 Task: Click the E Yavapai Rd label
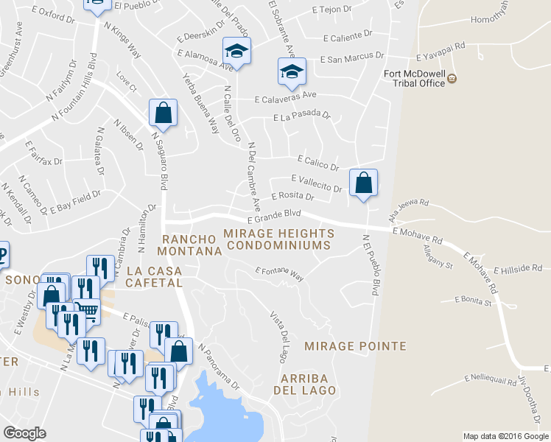tap(441, 52)
